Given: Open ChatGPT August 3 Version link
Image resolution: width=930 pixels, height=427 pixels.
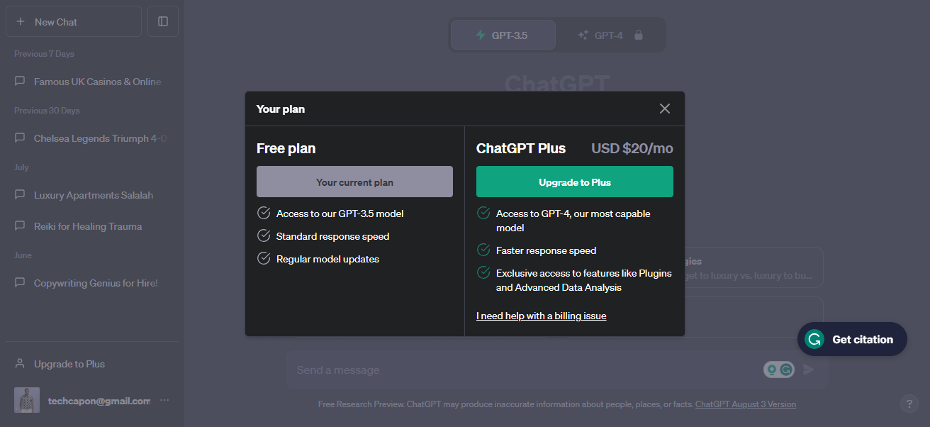Looking at the screenshot, I should (746, 404).
